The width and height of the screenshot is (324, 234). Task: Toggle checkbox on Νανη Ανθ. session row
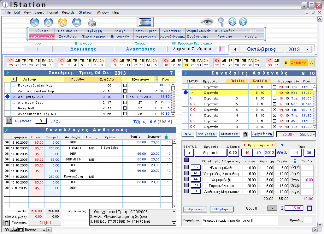(125, 108)
